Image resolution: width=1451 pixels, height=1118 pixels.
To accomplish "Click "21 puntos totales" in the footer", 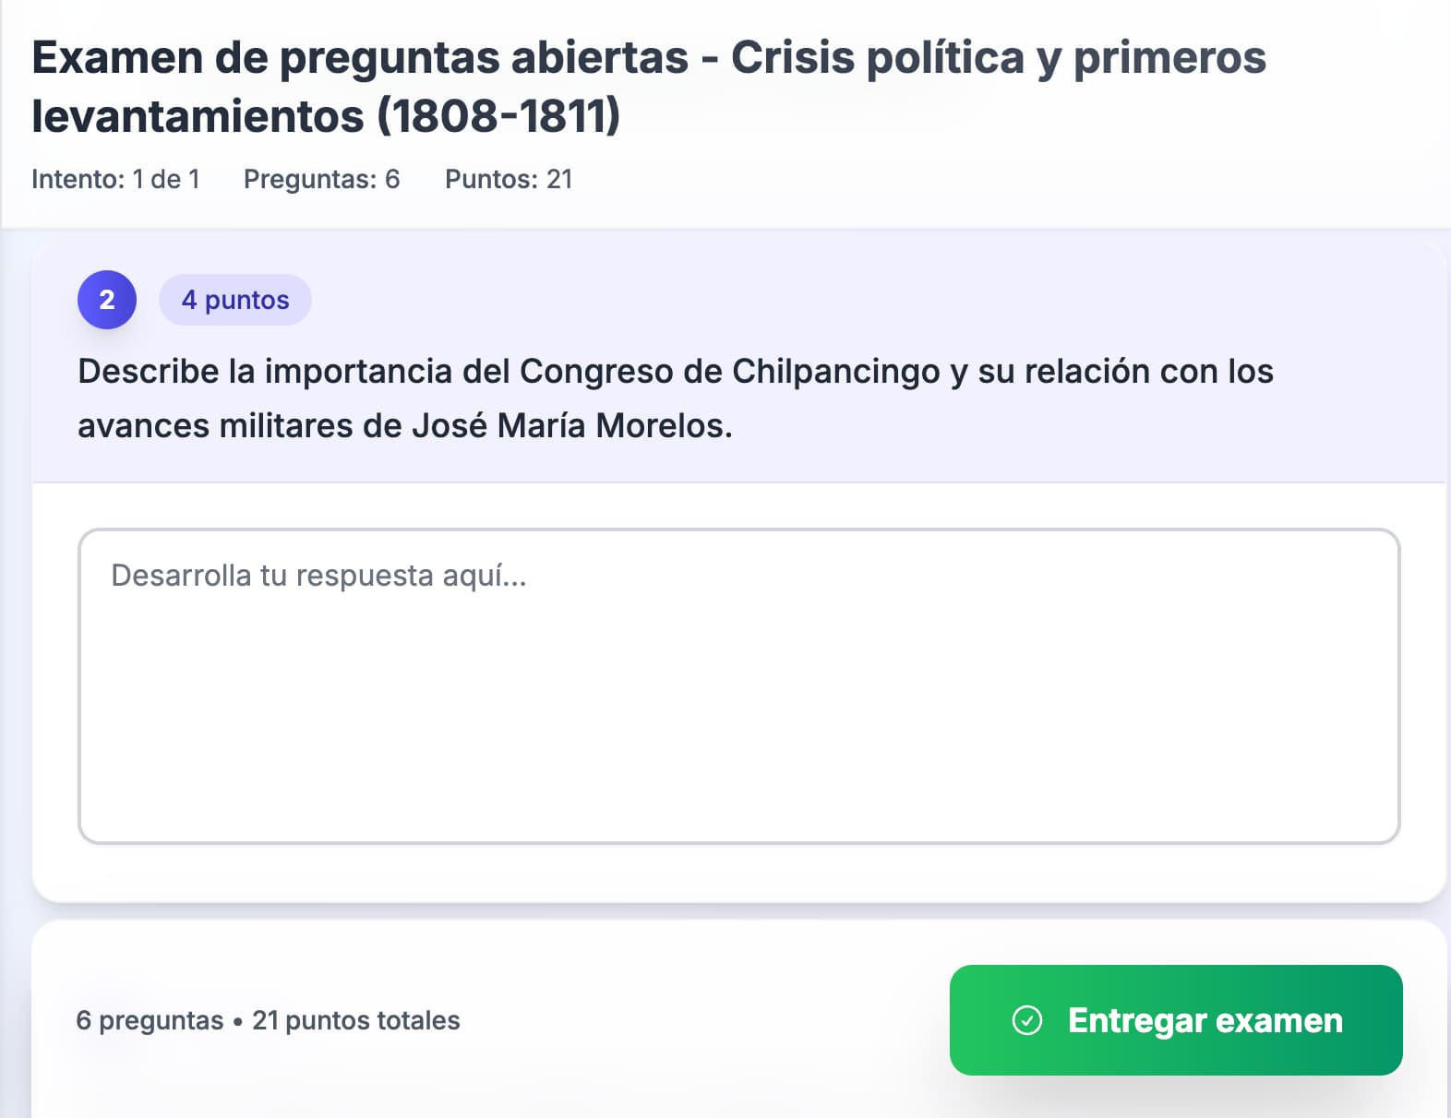I will coord(355,1020).
